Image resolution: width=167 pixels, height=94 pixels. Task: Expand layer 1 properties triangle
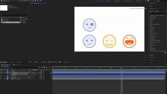click(x=6, y=71)
